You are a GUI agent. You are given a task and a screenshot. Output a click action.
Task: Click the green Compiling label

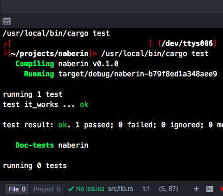tap(35, 64)
